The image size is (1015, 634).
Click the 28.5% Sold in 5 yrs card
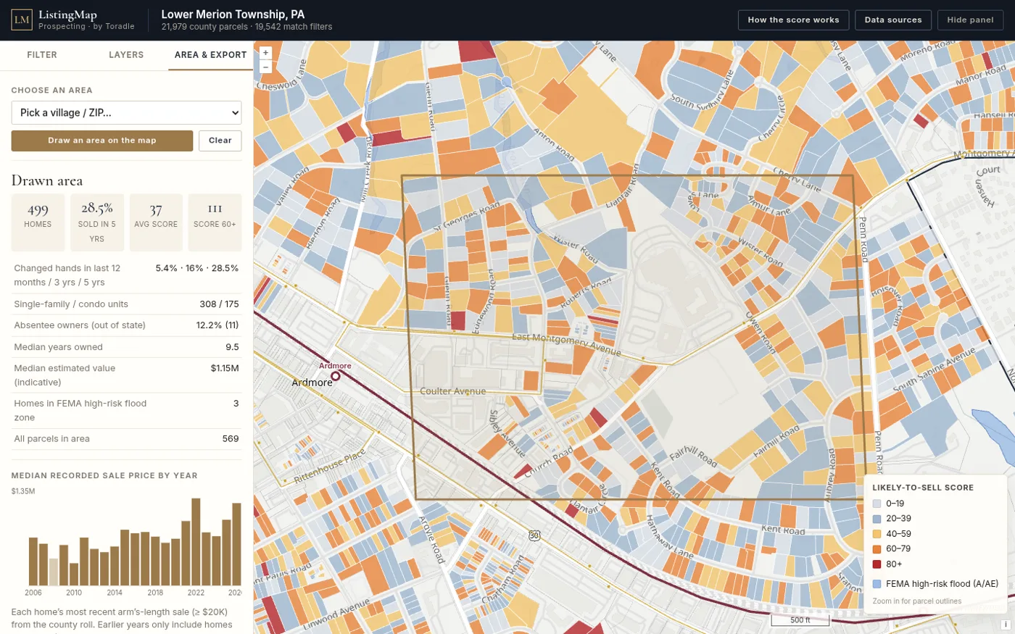[96, 222]
